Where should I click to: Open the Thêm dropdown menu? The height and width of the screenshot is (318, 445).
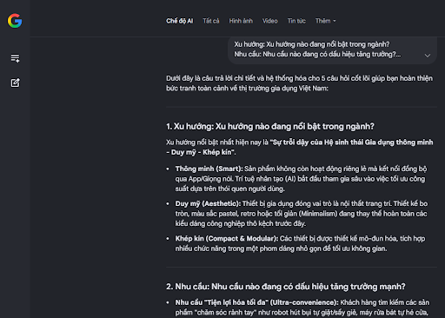click(325, 21)
